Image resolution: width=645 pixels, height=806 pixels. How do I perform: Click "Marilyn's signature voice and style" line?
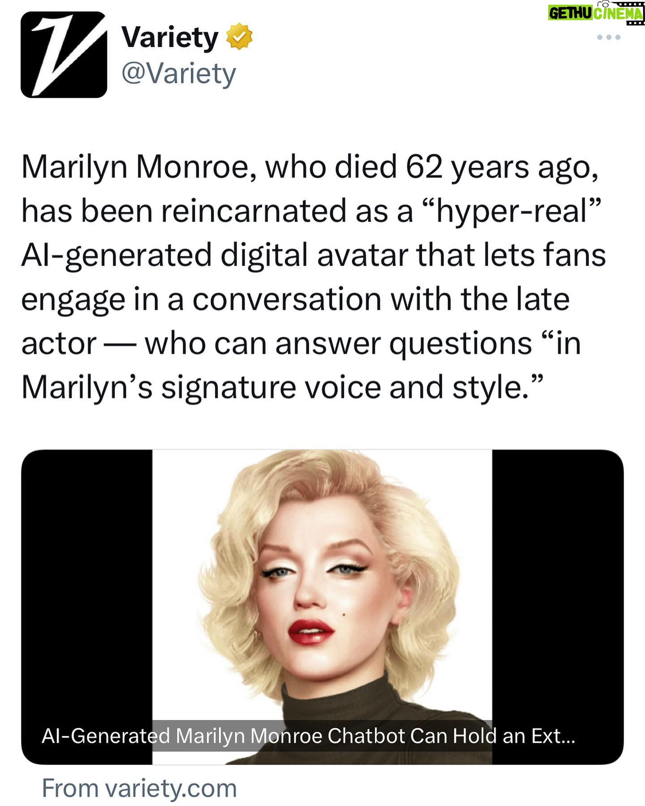click(x=282, y=387)
